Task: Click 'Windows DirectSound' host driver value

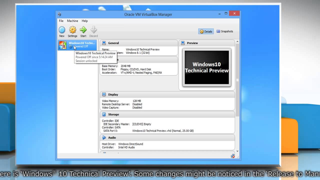Action: [x=131, y=144]
